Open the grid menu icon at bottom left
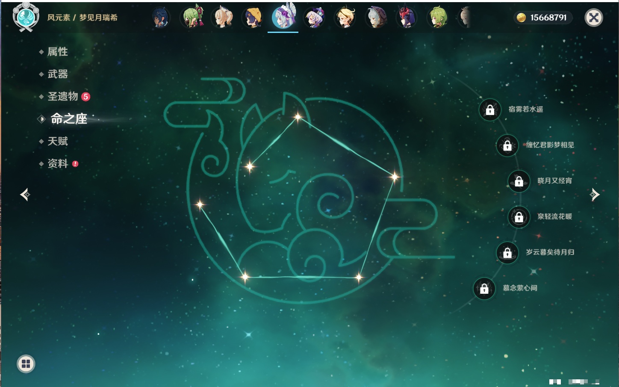 coord(26,364)
